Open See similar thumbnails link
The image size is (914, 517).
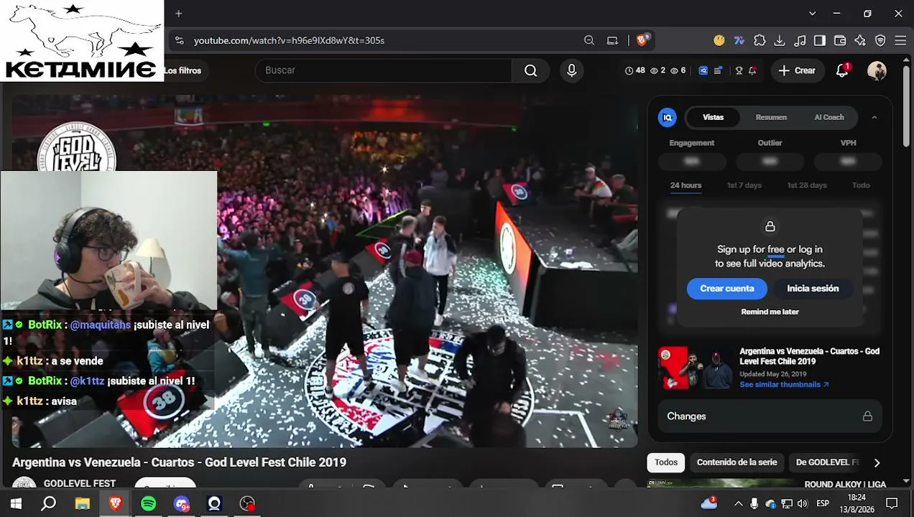click(x=784, y=385)
